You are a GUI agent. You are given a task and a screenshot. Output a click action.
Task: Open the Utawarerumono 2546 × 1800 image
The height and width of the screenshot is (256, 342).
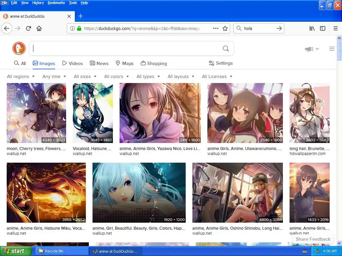point(245,113)
